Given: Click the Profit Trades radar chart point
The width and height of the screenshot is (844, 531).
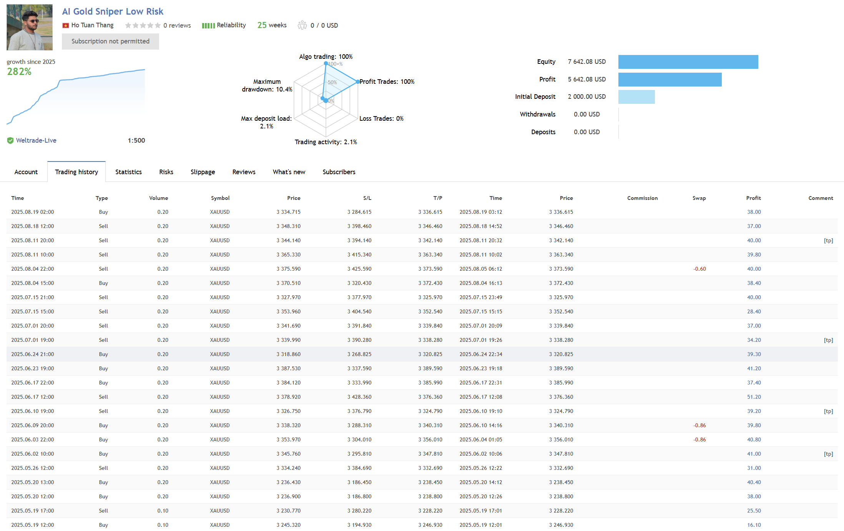Looking at the screenshot, I should click(x=357, y=82).
